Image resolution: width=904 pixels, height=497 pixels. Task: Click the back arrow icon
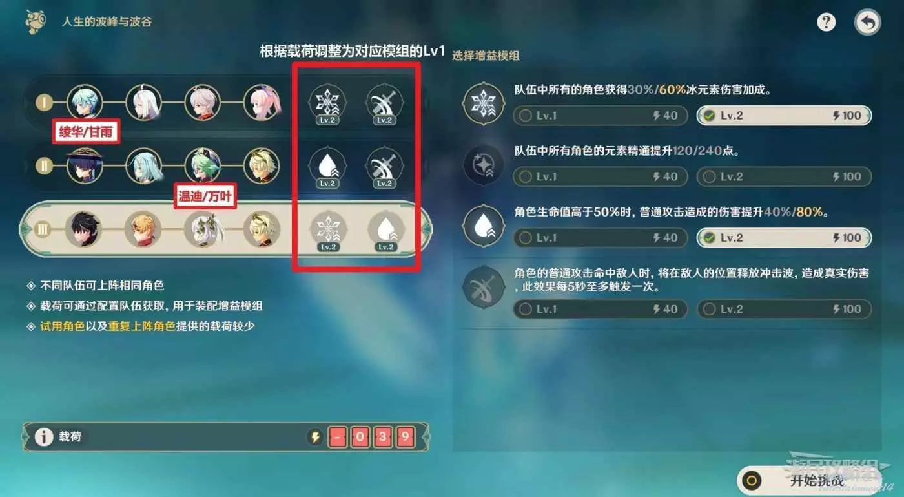coord(867,23)
